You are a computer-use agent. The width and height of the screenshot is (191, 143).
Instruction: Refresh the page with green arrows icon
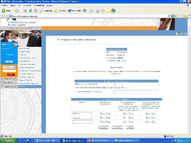click(30, 11)
